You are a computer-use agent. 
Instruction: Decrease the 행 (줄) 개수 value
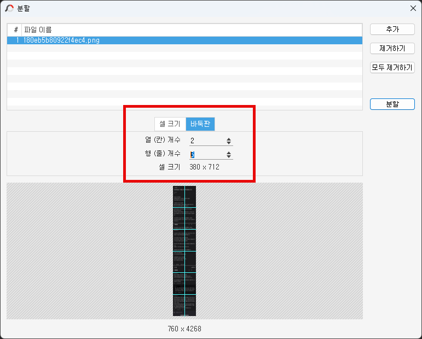[229, 156]
